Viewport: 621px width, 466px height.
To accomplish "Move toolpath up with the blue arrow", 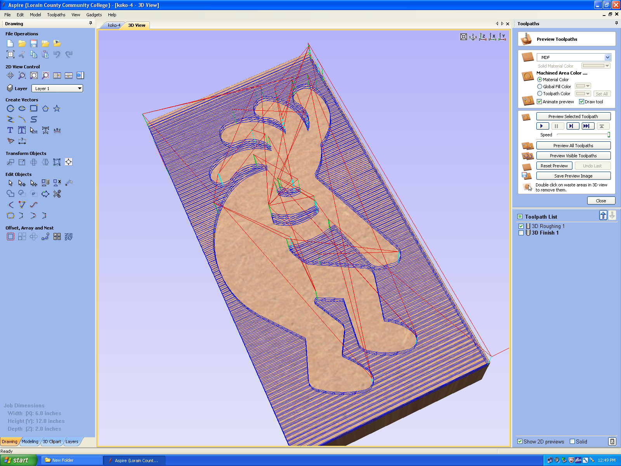I will click(x=603, y=216).
